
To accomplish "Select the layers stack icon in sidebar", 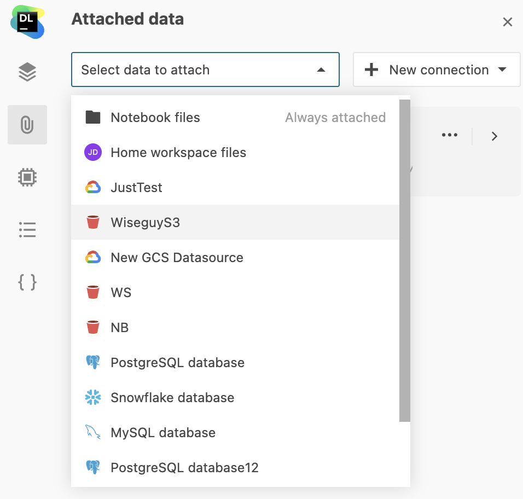I will (x=27, y=72).
